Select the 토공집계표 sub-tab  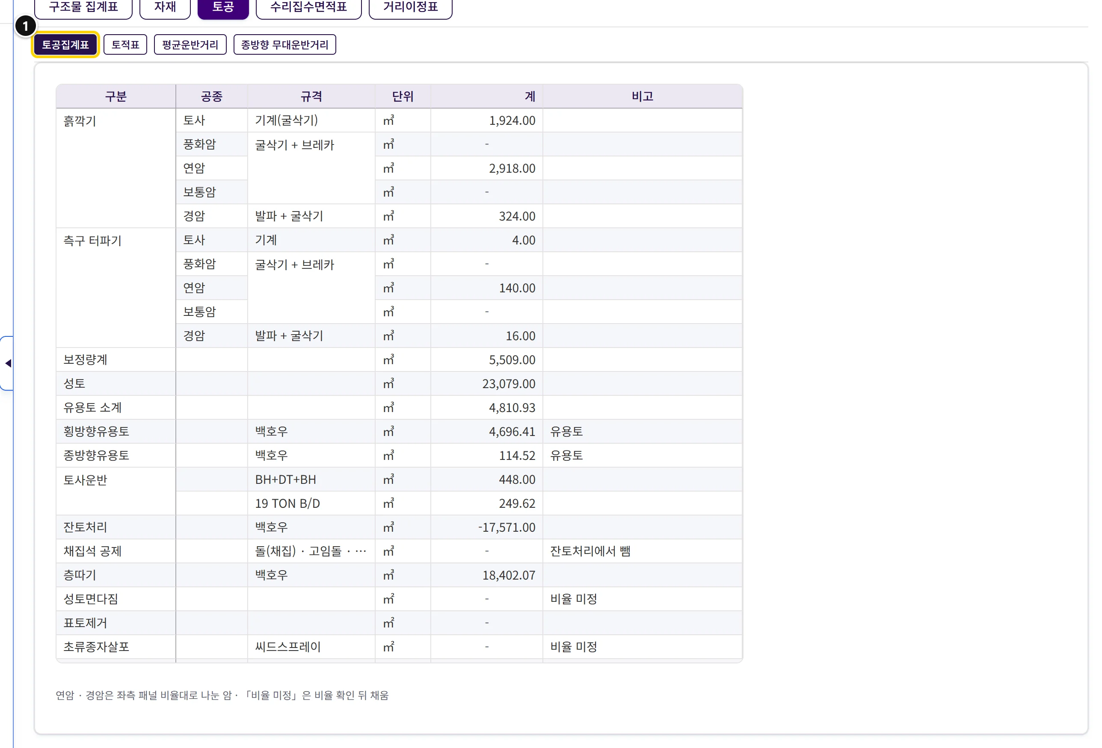point(65,44)
